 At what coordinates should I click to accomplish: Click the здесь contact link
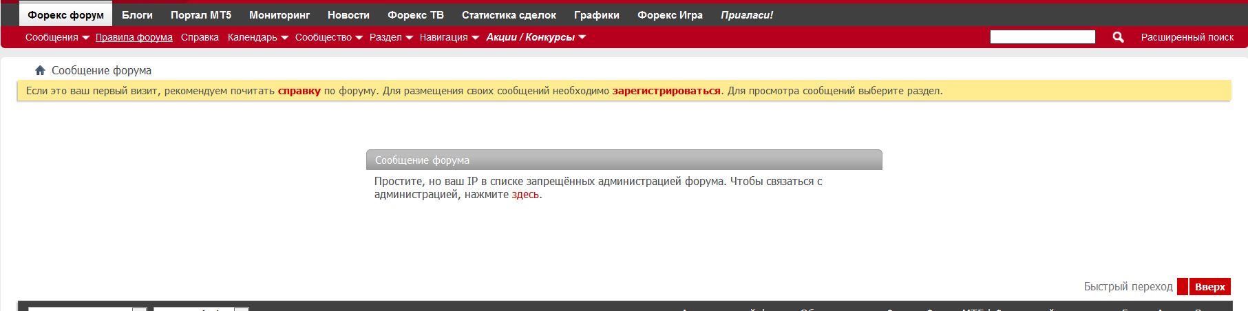525,195
